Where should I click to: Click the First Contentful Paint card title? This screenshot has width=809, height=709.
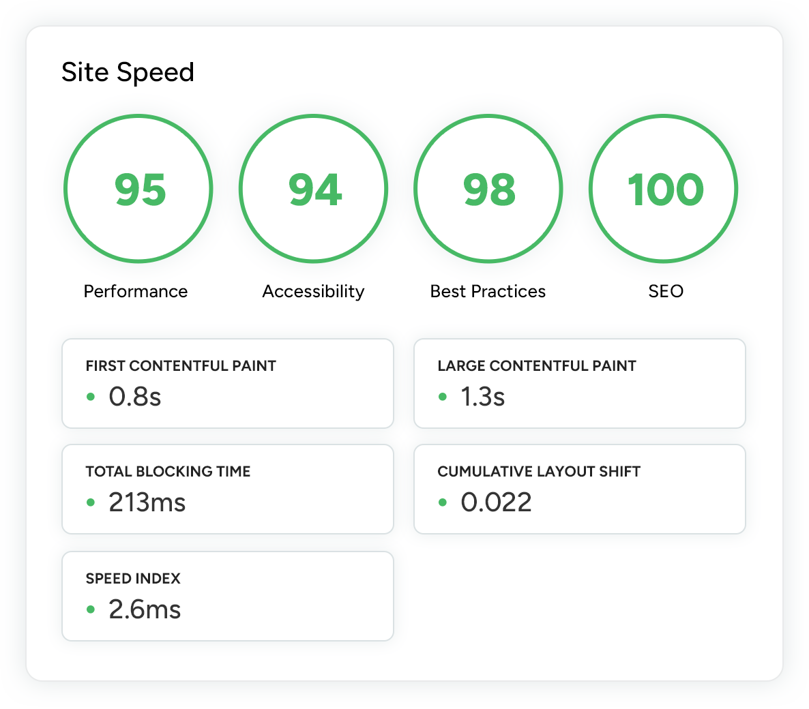click(x=181, y=366)
